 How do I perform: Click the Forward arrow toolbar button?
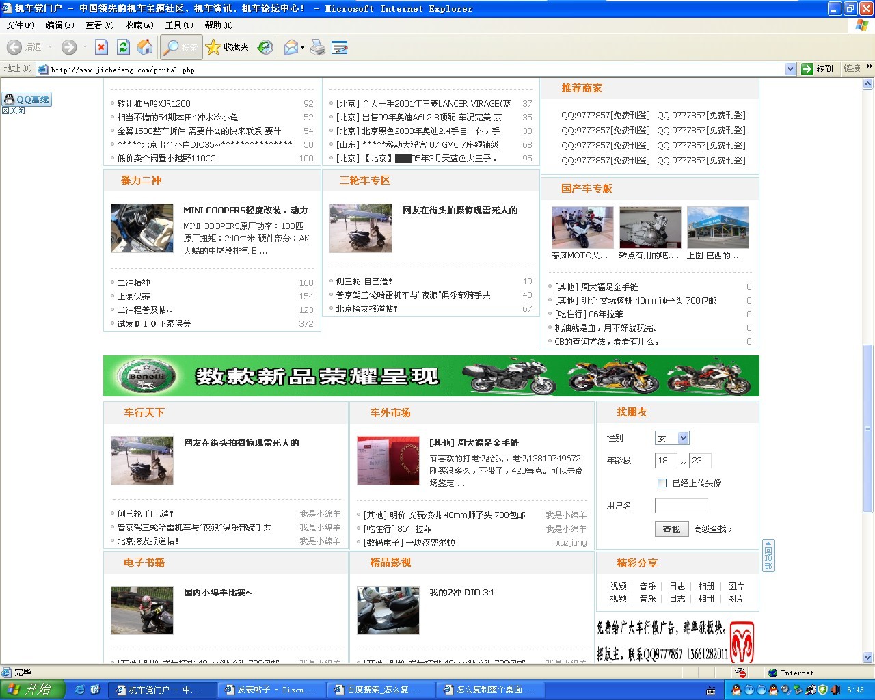coord(69,47)
